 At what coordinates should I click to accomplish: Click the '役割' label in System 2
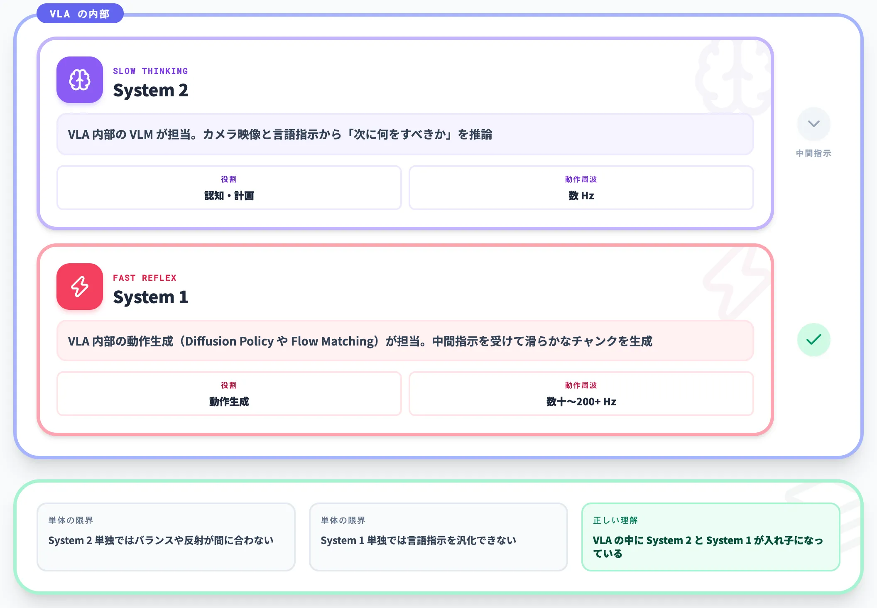229,179
